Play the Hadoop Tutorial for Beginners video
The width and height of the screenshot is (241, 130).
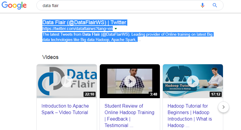[x=193, y=81]
